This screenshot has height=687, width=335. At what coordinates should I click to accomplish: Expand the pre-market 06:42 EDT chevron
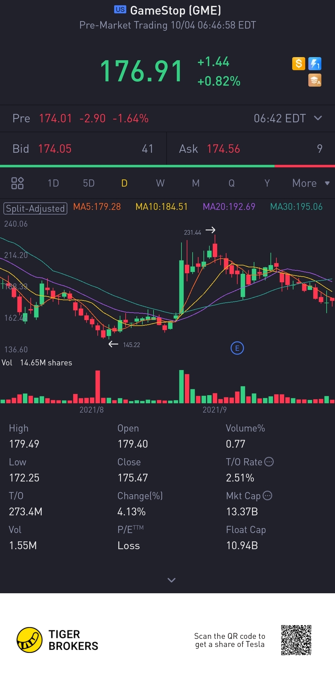tap(318, 118)
